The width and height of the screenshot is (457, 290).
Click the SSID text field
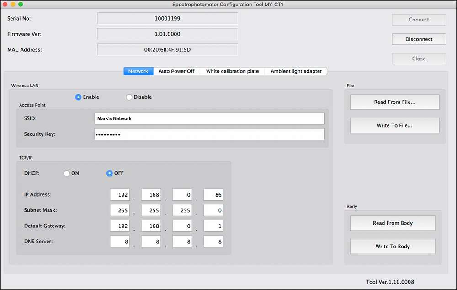pos(209,118)
